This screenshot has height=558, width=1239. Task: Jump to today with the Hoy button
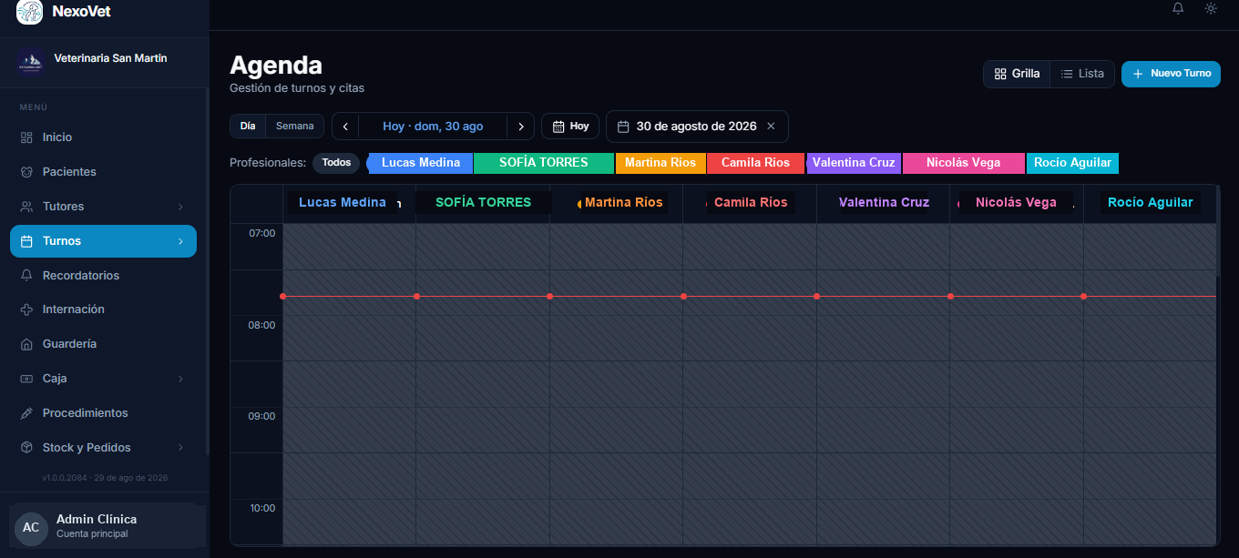click(x=570, y=127)
